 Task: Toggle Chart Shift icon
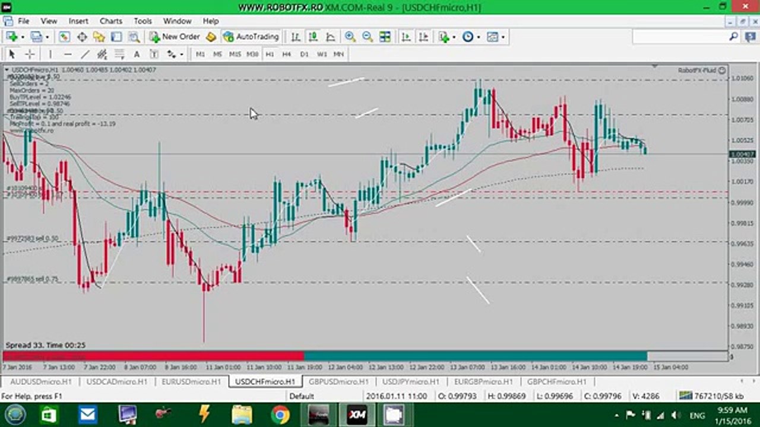tap(423, 37)
